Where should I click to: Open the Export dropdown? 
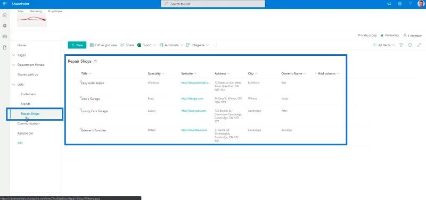coord(146,45)
